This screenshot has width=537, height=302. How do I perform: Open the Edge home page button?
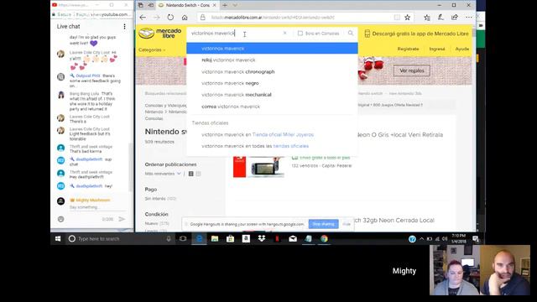click(185, 18)
